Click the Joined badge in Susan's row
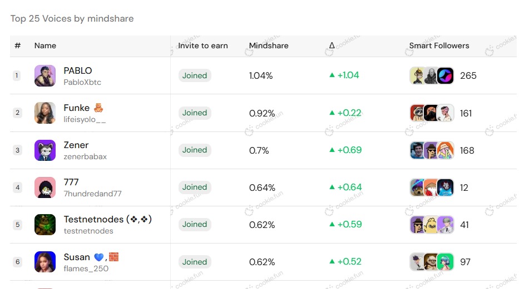Screen dimensions: 519x289 click(195, 262)
